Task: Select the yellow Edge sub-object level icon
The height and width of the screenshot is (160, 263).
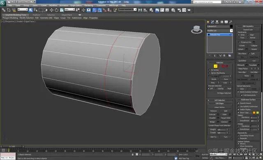Action: tap(215, 66)
